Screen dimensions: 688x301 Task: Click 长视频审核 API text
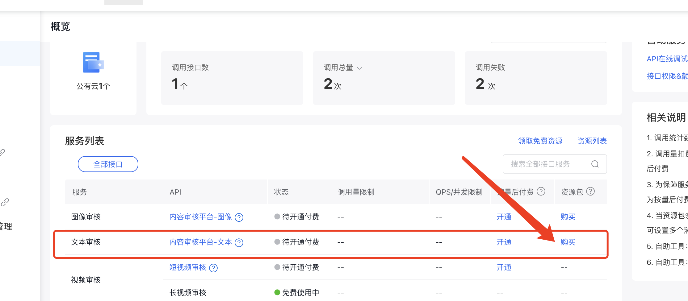tap(188, 293)
